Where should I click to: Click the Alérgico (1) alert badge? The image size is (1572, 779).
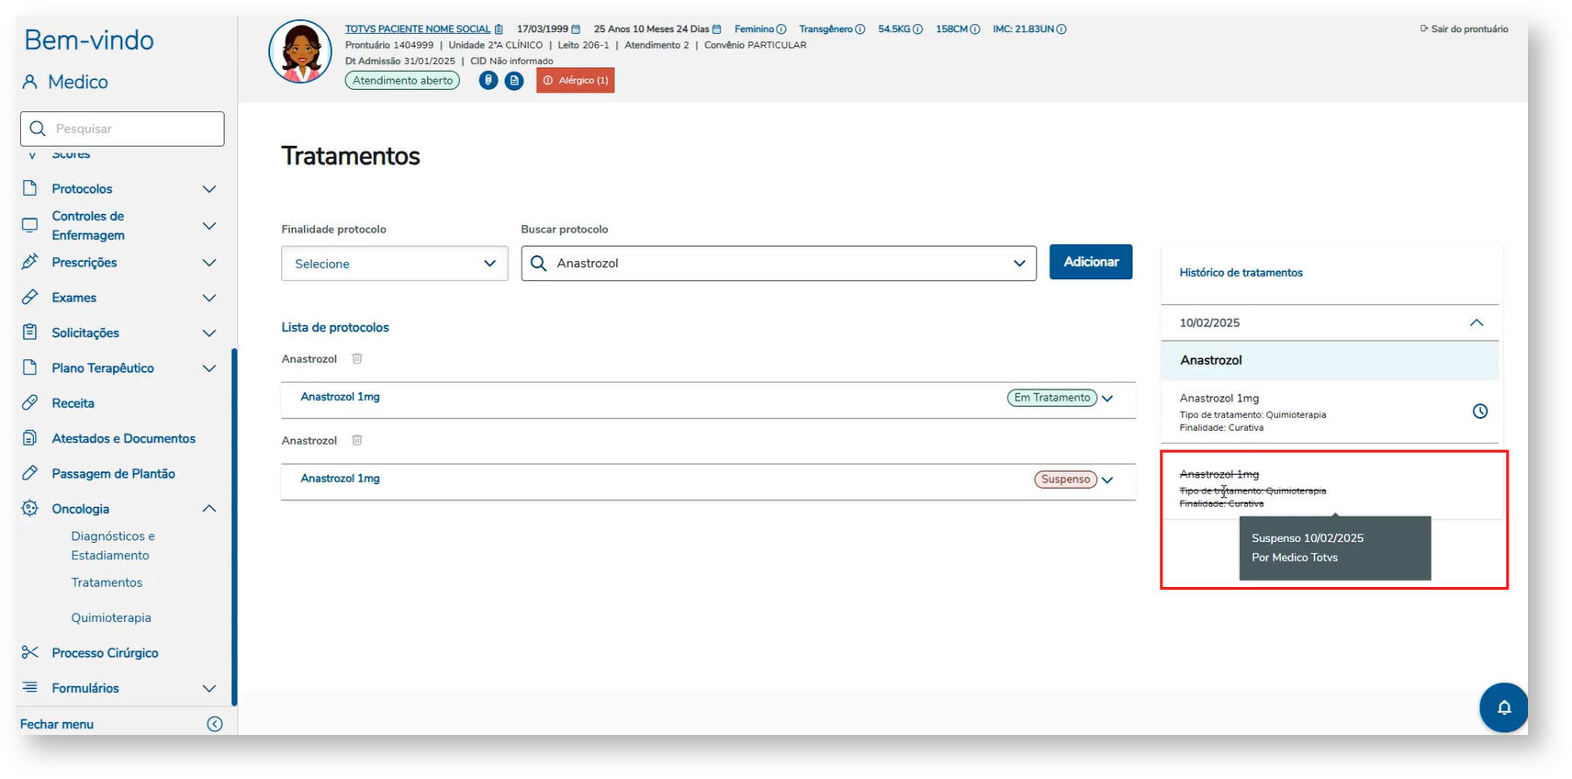pos(576,81)
